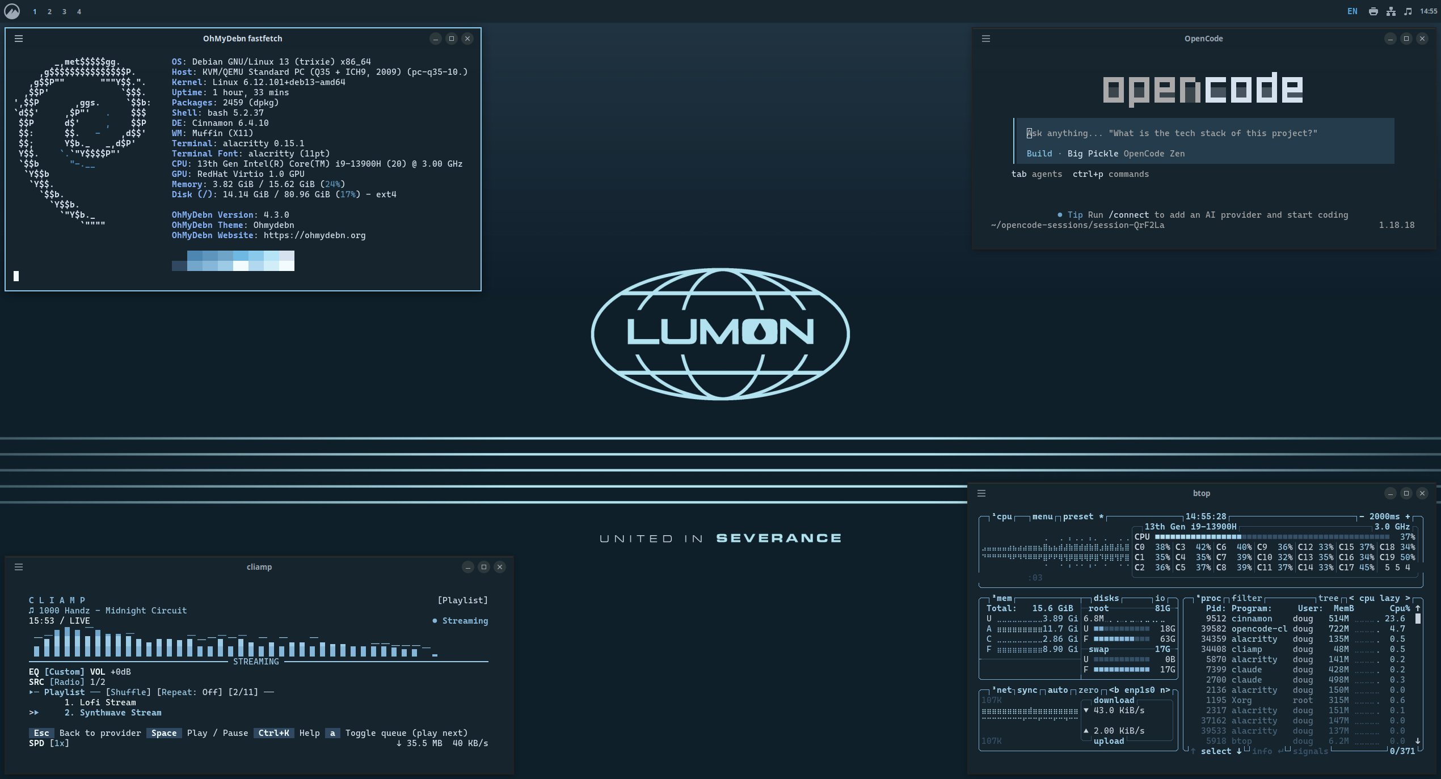
Task: Open the hamburger menu of OhMyDebn fastfetch window
Action: pos(19,39)
